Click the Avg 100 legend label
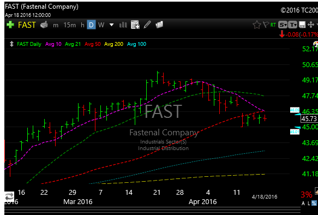The height and width of the screenshot is (215, 318). (136, 44)
